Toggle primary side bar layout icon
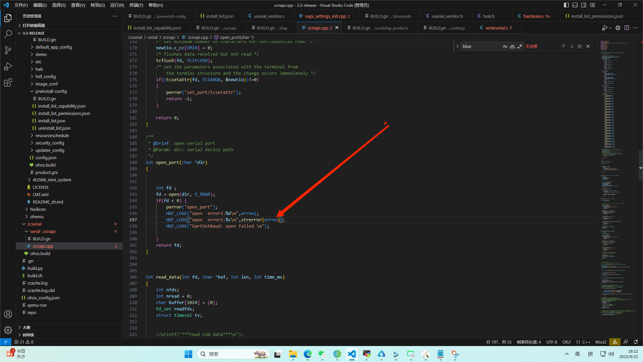 pos(566,5)
